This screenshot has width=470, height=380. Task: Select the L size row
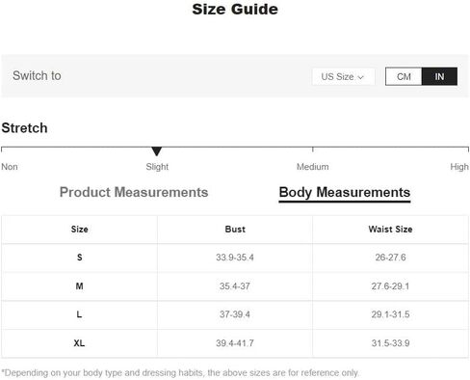tap(235, 314)
